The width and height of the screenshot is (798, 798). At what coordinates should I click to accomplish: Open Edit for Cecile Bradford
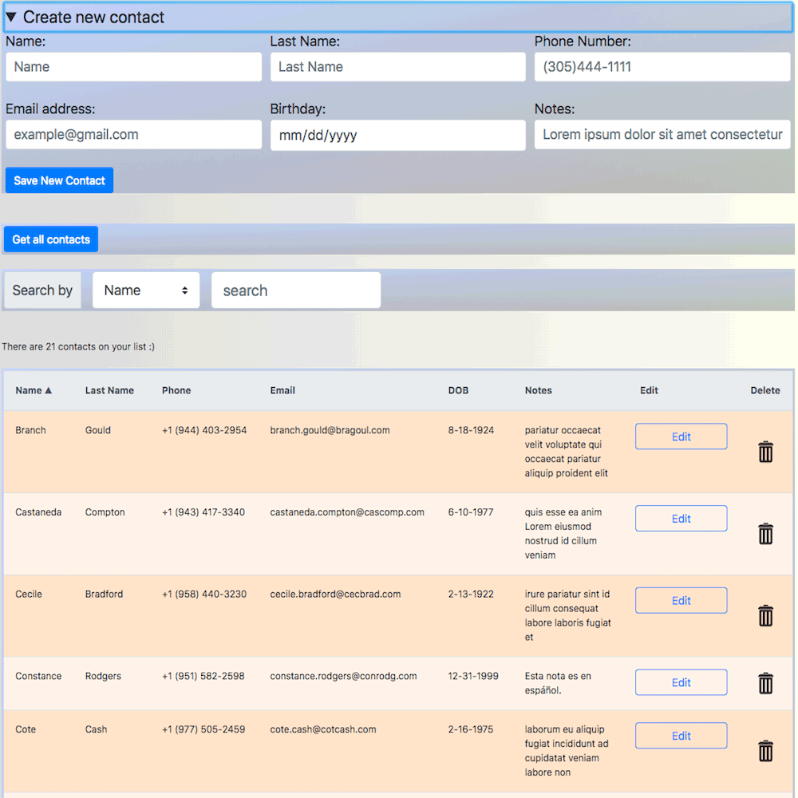tap(681, 600)
